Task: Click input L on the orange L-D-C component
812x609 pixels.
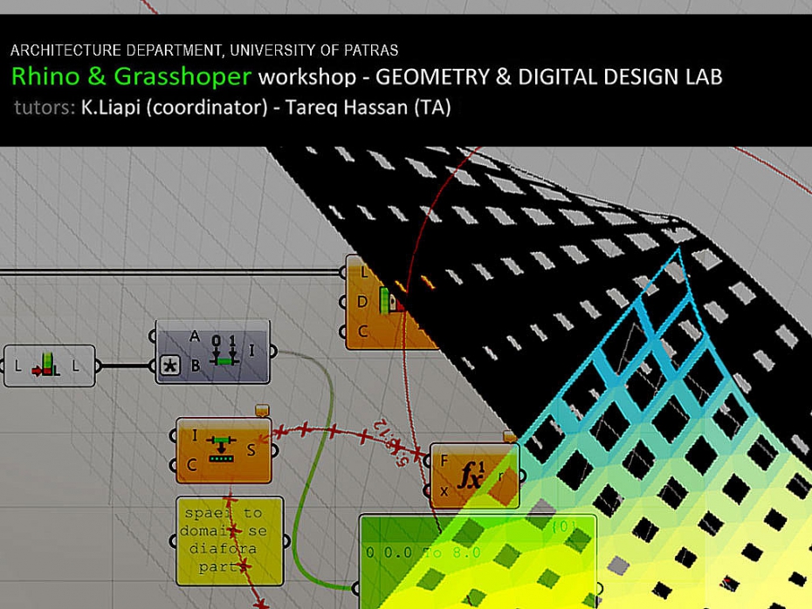Action: 363,272
